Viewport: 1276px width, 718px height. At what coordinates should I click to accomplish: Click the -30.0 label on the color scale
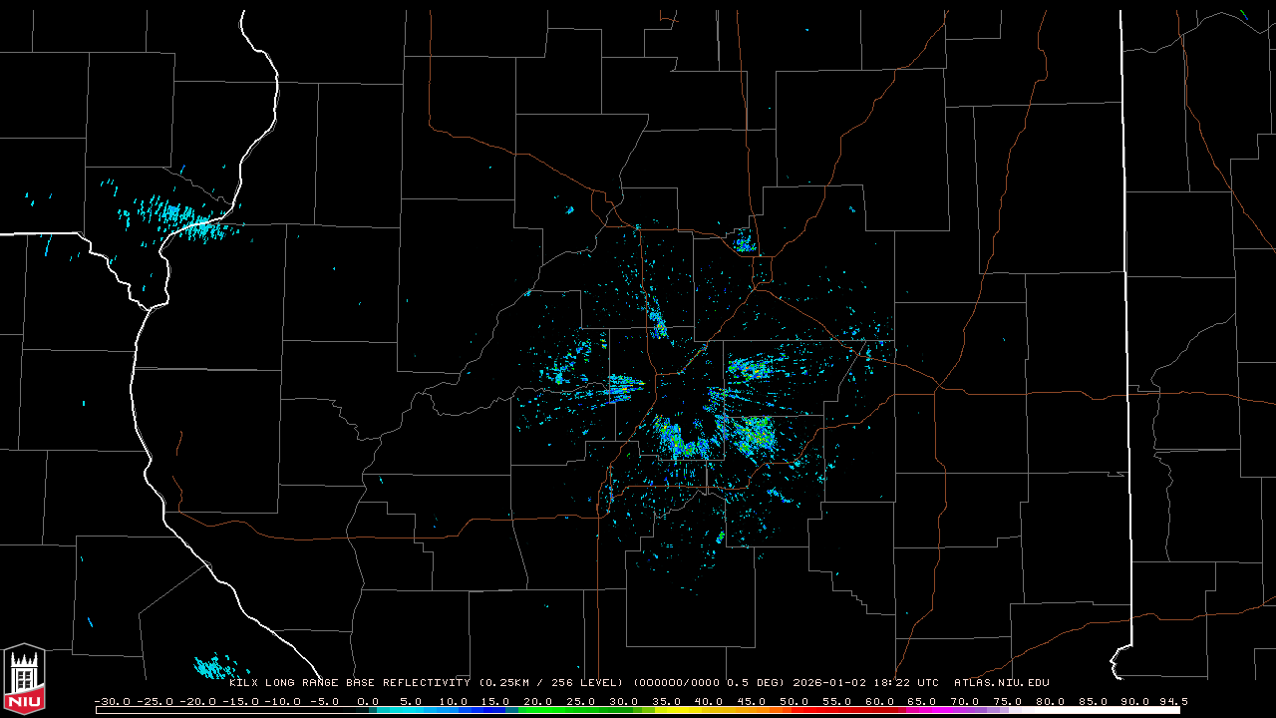pyautogui.click(x=112, y=701)
